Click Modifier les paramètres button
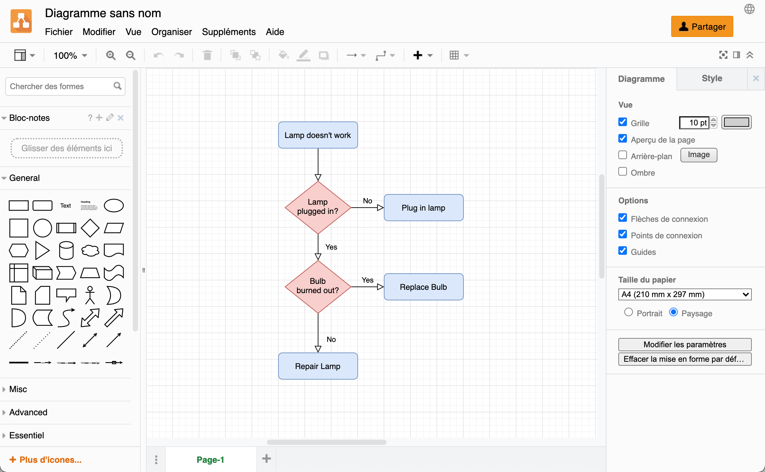This screenshot has width=765, height=472. click(684, 344)
